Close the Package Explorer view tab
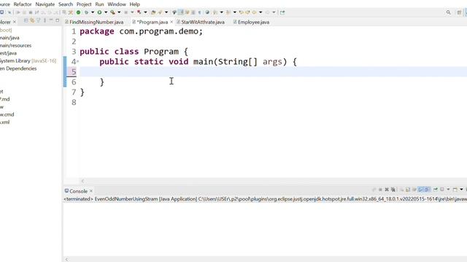 pyautogui.click(x=15, y=22)
